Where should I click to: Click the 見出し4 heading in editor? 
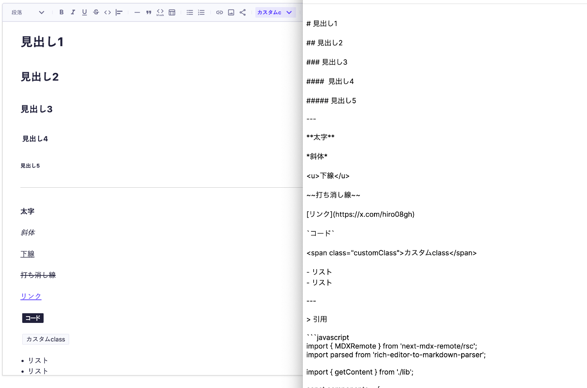35,139
